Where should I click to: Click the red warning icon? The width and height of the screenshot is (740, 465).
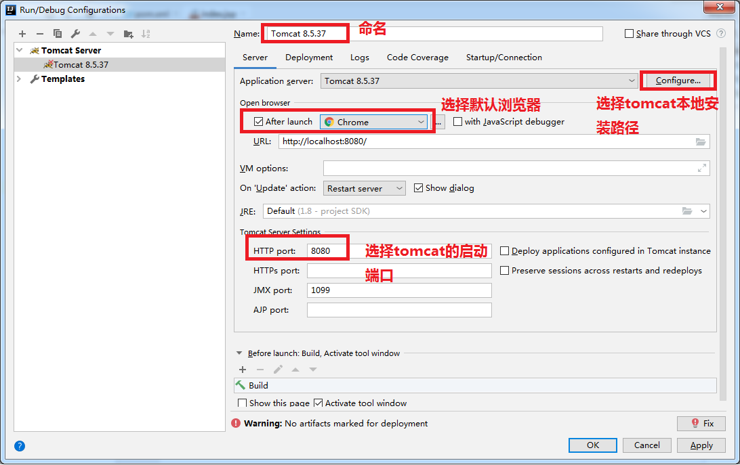point(236,423)
